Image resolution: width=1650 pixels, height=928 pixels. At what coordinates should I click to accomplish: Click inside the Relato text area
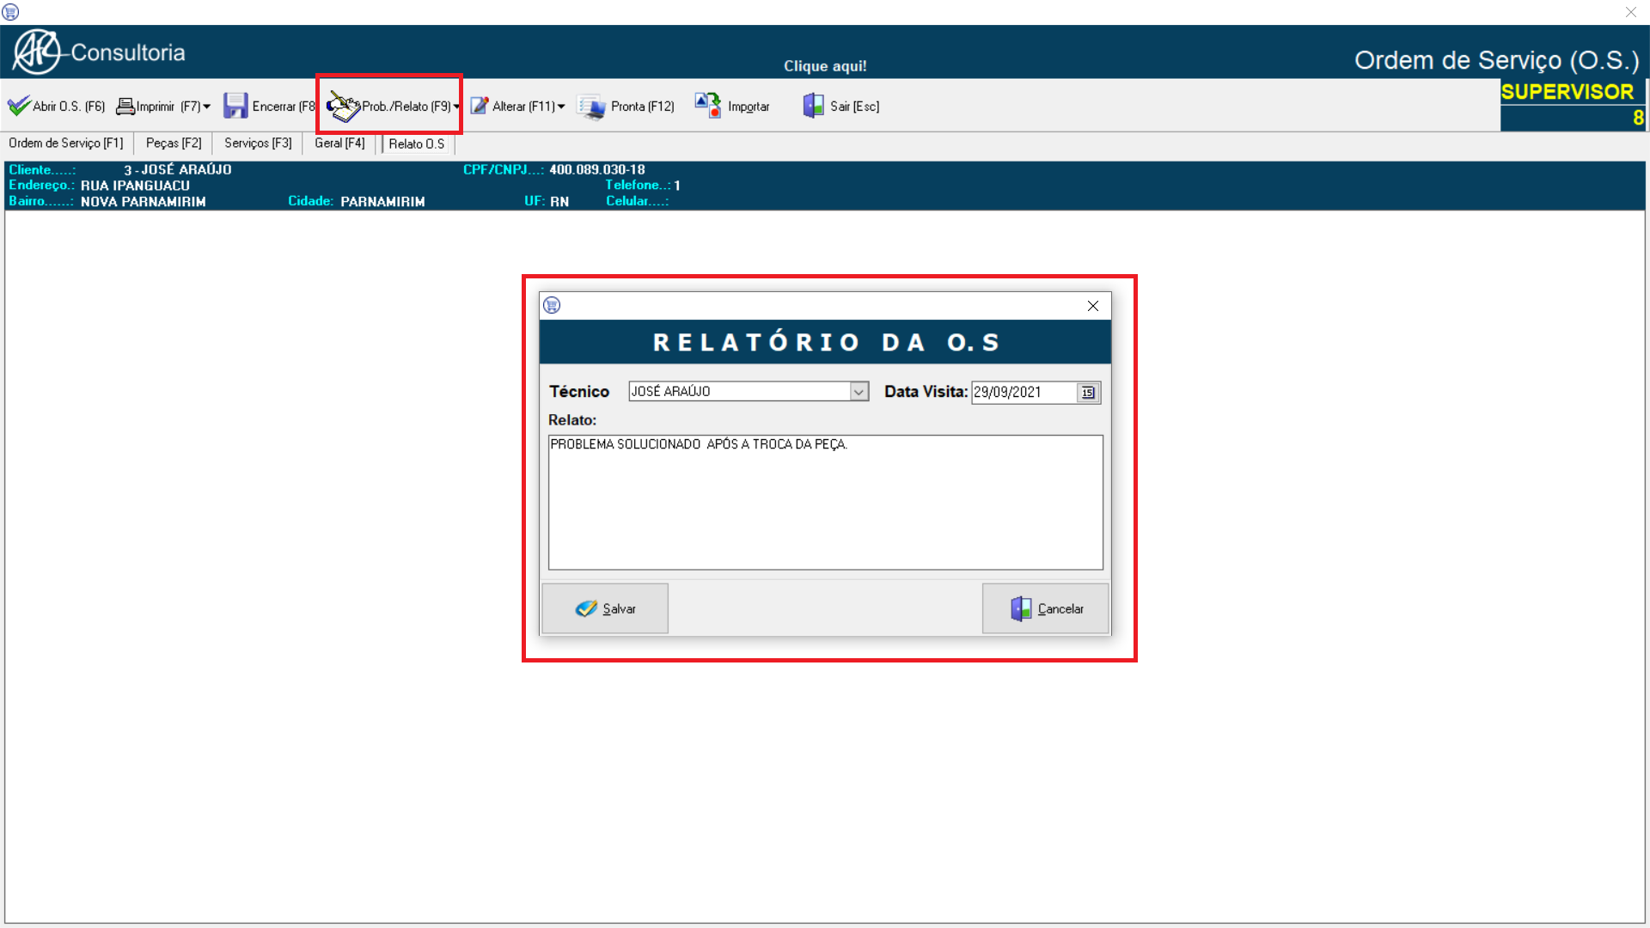825,507
